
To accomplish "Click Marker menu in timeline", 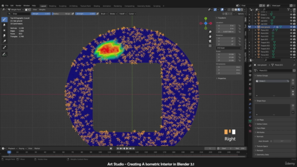I will tap(37, 148).
